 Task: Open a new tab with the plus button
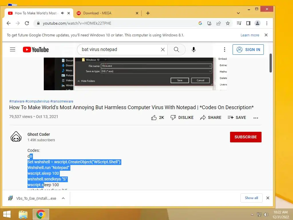coord(148,13)
